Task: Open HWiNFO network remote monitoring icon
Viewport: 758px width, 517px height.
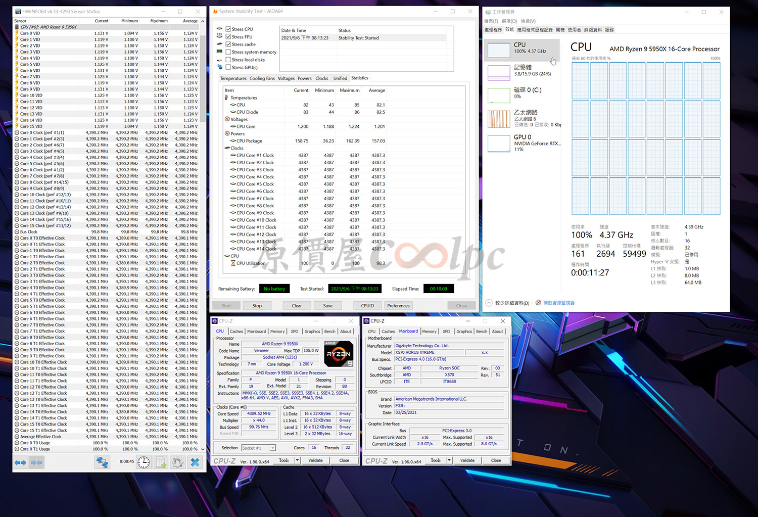Action: [x=103, y=462]
